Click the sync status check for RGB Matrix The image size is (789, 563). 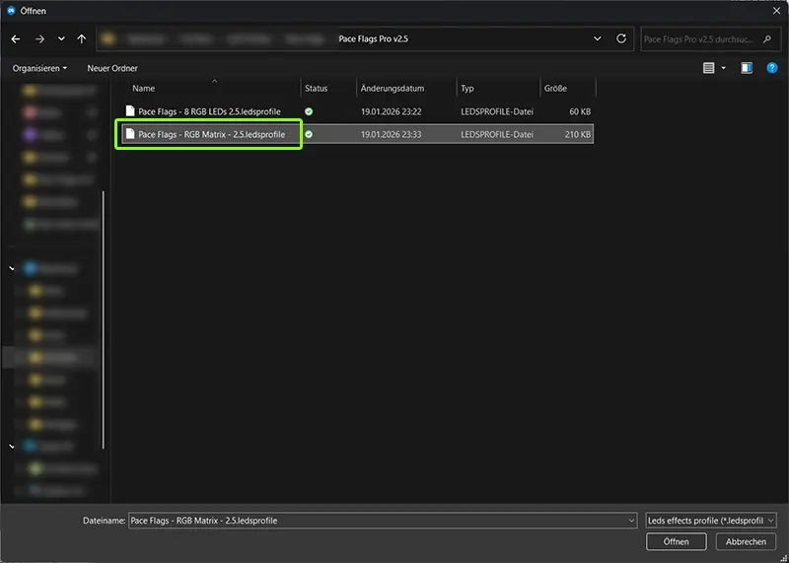tap(309, 134)
